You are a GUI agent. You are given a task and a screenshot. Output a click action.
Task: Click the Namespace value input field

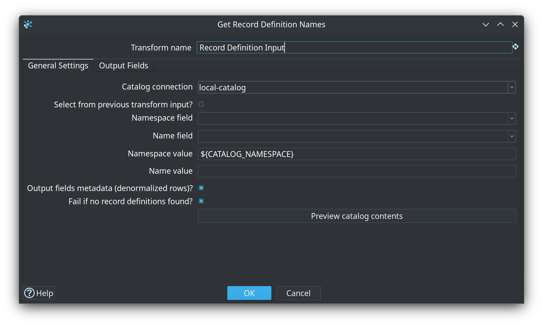click(x=357, y=154)
